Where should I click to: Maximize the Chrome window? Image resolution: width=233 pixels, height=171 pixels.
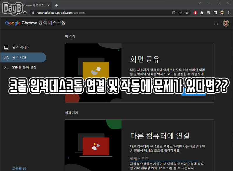219,3
